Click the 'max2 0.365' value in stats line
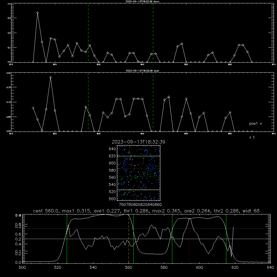Image resolution: width=277 pixels, height=277 pixels. click(166, 211)
